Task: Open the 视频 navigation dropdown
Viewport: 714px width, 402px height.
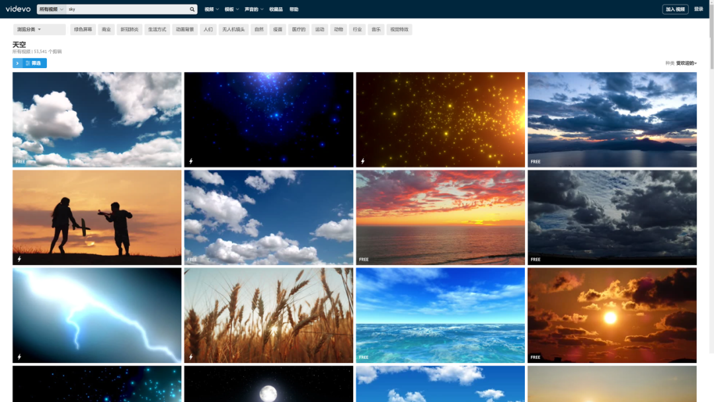Action: tap(212, 9)
